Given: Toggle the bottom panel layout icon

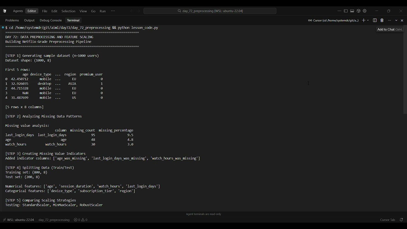Looking at the screenshot, I should (352, 11).
